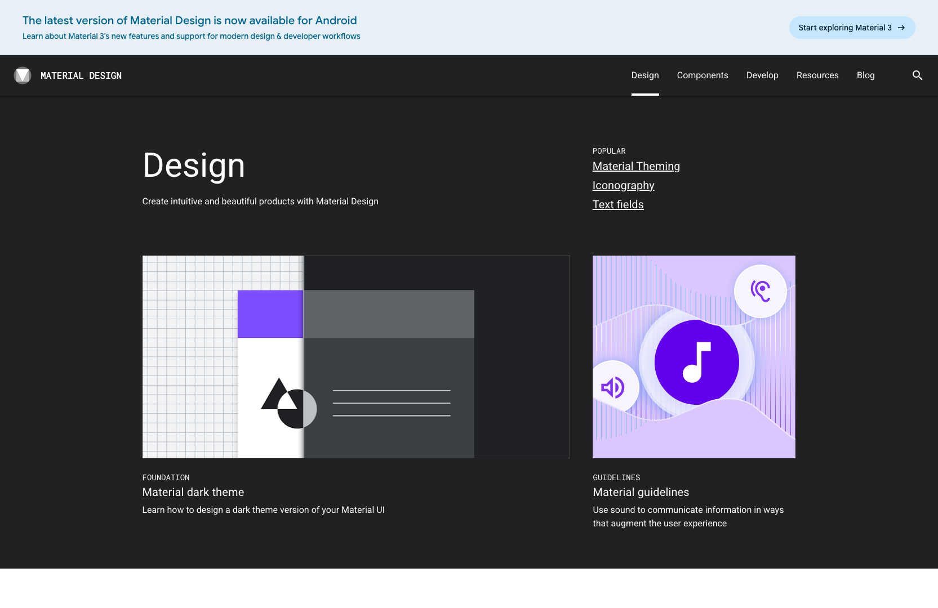Screen dimensions: 938x608
Task: Open the Text fields link
Action: (x=618, y=204)
